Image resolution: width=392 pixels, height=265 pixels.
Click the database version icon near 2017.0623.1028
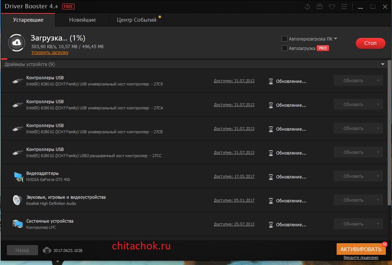click(47, 250)
